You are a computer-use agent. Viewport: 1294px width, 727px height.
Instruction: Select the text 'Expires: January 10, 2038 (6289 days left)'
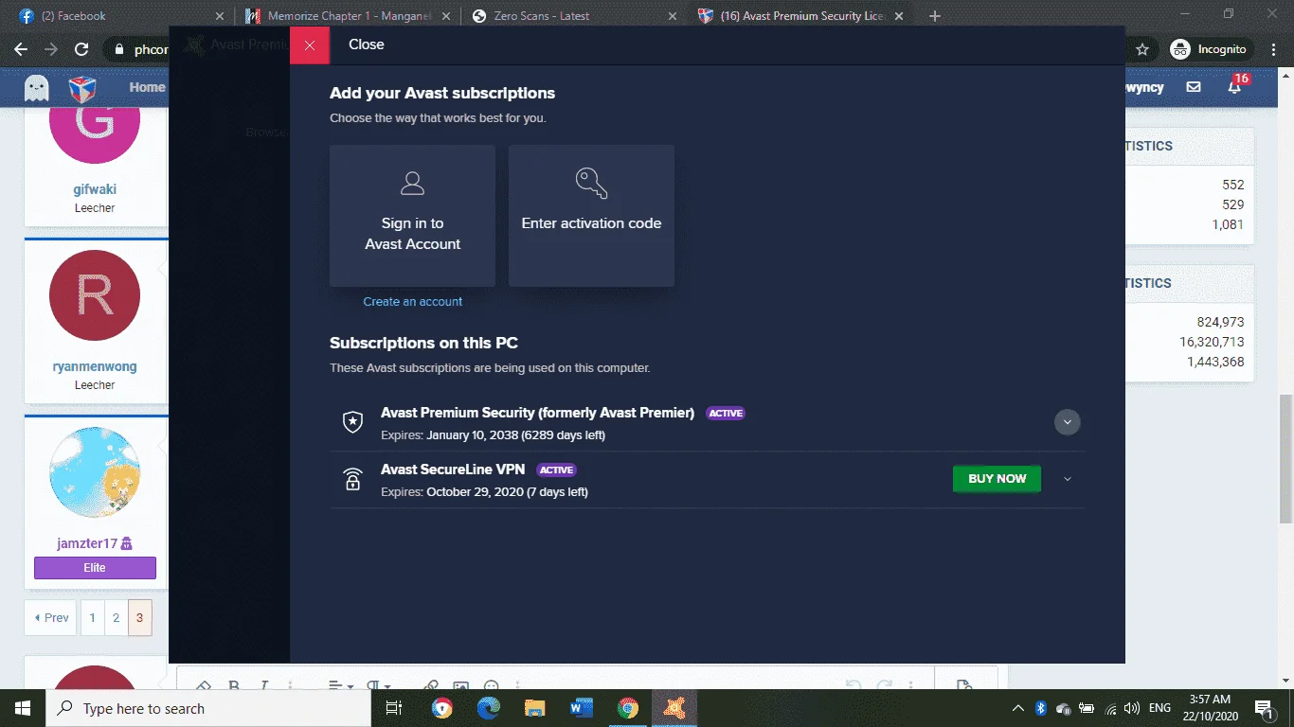pos(493,435)
